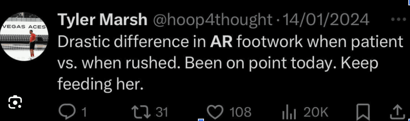410x121 pixels.
Task: Open the visual search lens icon
Action: coord(15,102)
